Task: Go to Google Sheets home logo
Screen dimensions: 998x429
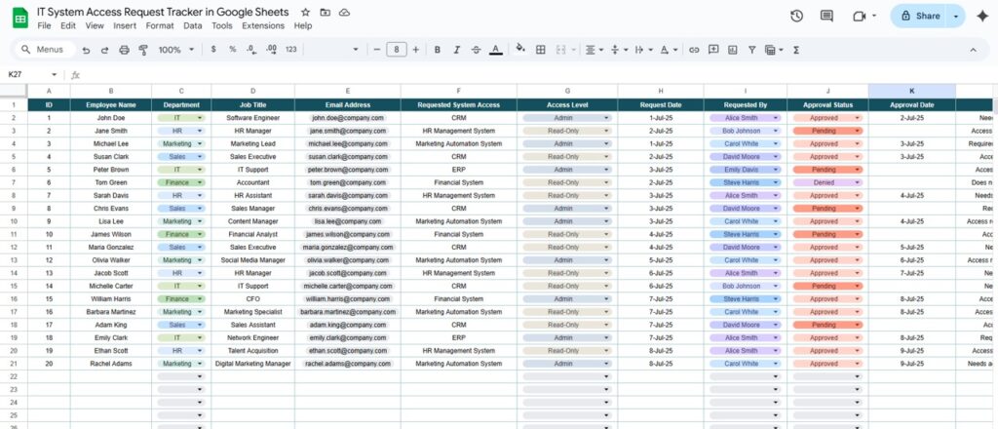Action: coord(19,18)
